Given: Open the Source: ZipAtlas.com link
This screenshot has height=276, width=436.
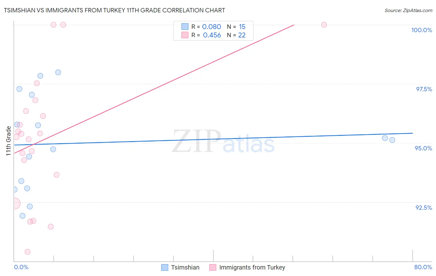Looking at the screenshot, I should click(x=408, y=10).
